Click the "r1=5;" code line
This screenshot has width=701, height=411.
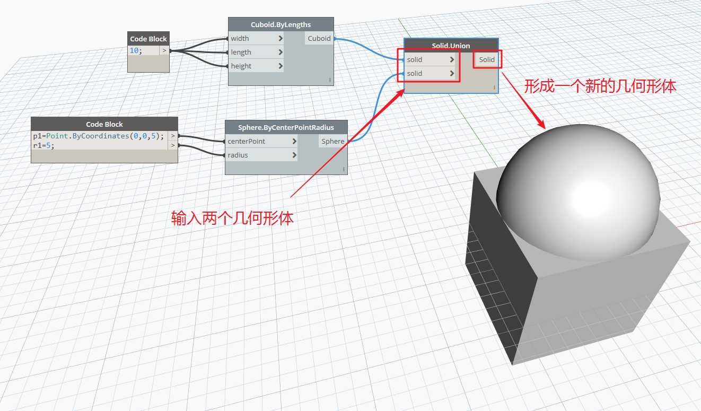43,145
